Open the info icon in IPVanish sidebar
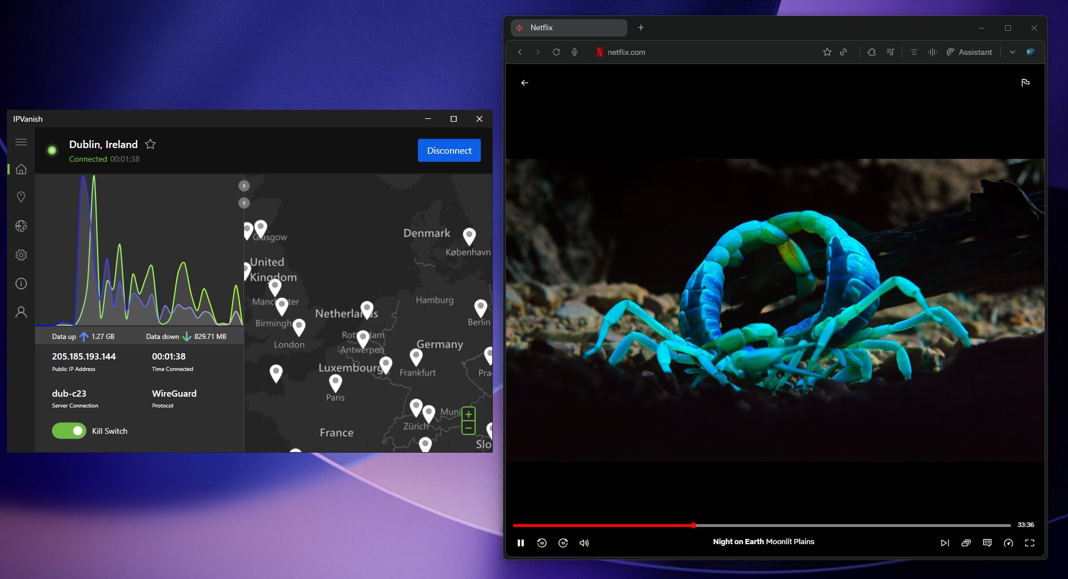Viewport: 1068px width, 579px height. point(21,283)
